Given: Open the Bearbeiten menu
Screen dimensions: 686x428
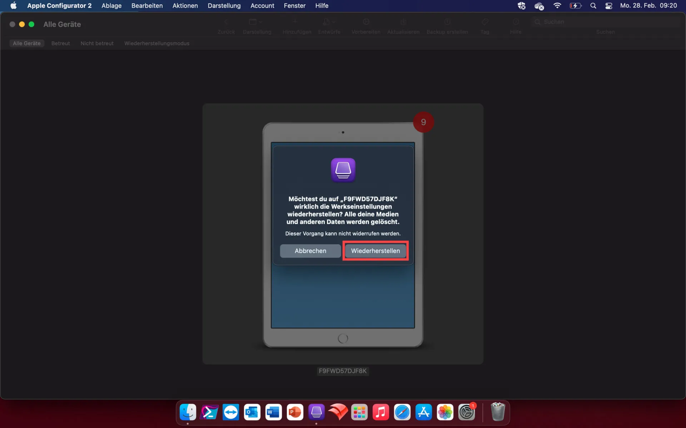Looking at the screenshot, I should 147,6.
